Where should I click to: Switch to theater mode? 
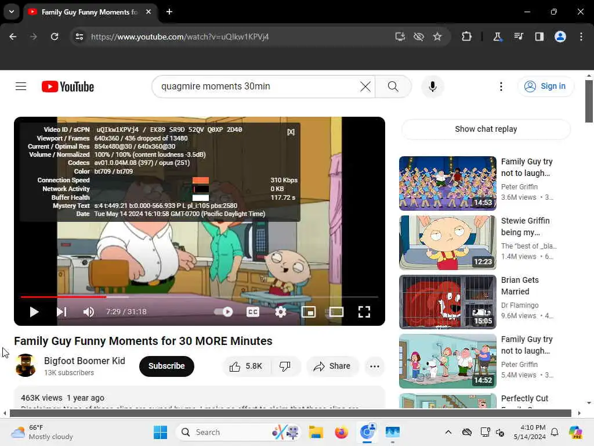pyautogui.click(x=336, y=312)
